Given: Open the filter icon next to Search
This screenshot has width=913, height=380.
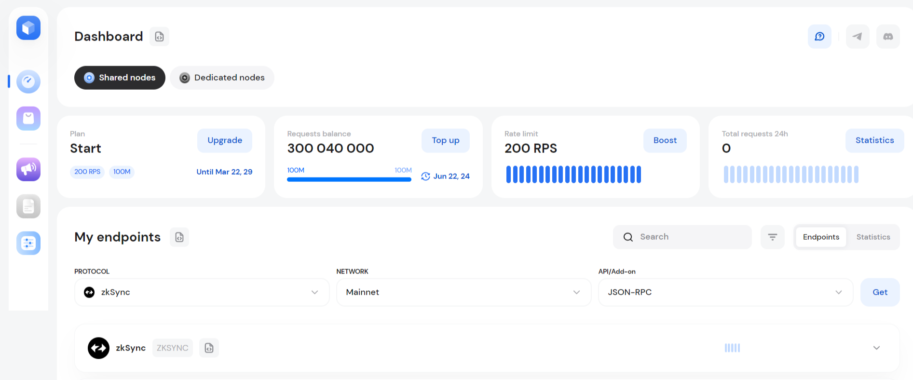Looking at the screenshot, I should [772, 237].
